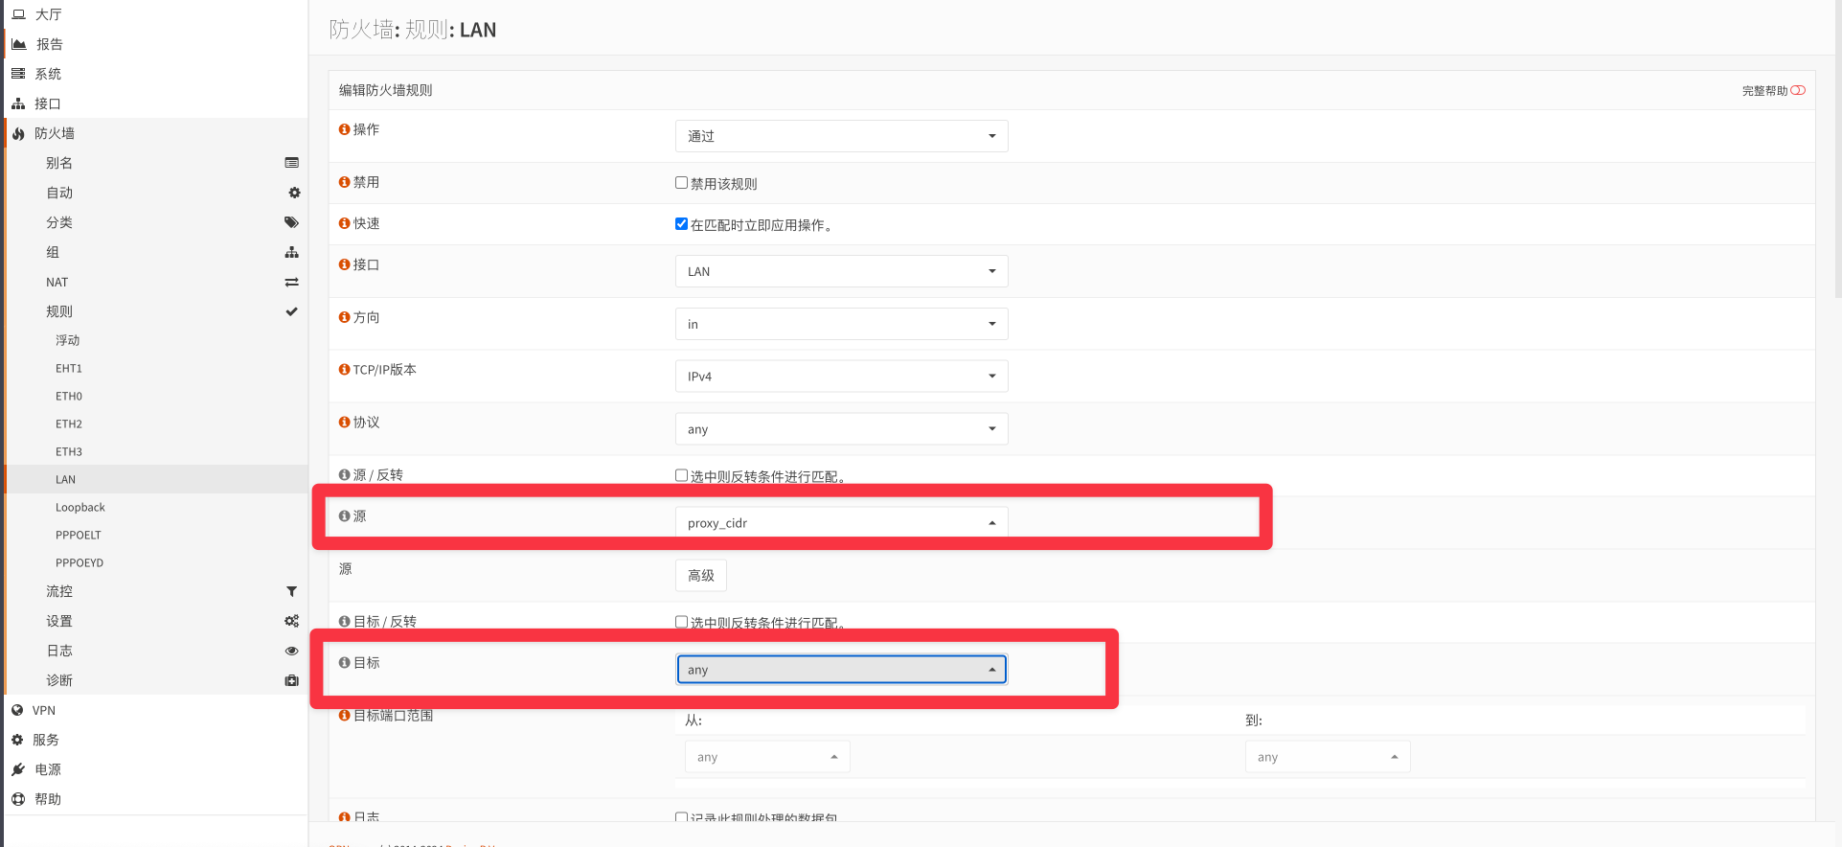Click the info icon beside 源 / 反转
The height and width of the screenshot is (847, 1842).
tap(344, 475)
